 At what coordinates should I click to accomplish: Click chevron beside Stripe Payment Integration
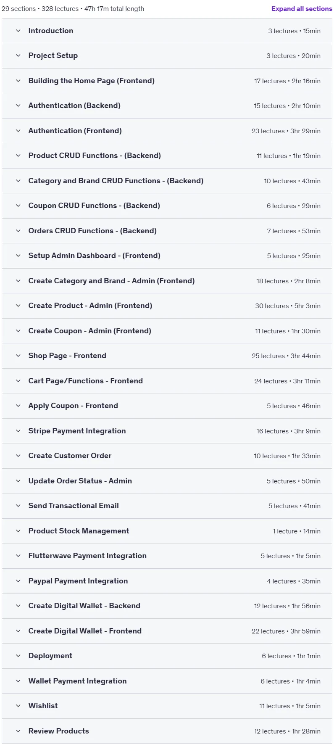click(18, 431)
